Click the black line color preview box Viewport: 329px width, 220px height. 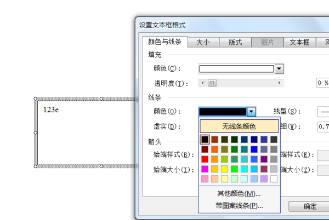pos(223,111)
